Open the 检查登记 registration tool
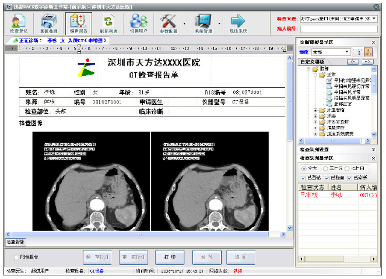The width and height of the screenshot is (386, 279). click(x=19, y=23)
